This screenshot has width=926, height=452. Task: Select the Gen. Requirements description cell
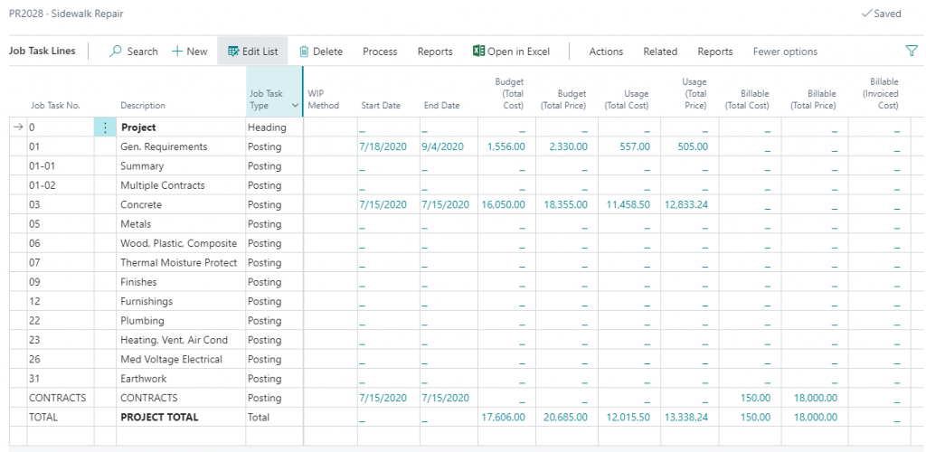pos(181,146)
